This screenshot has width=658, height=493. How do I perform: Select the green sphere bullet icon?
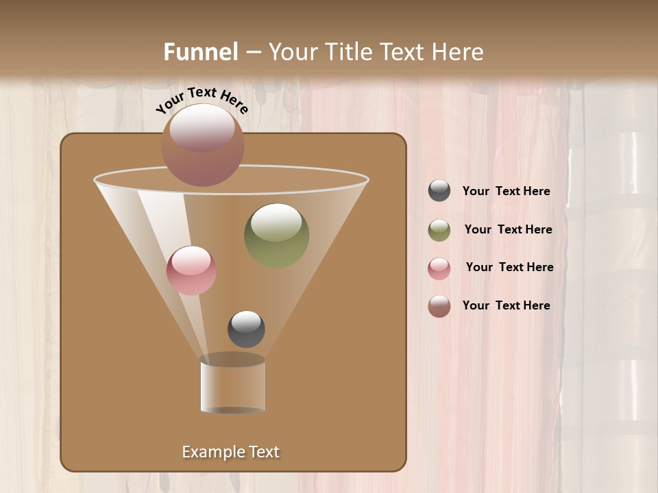439,229
